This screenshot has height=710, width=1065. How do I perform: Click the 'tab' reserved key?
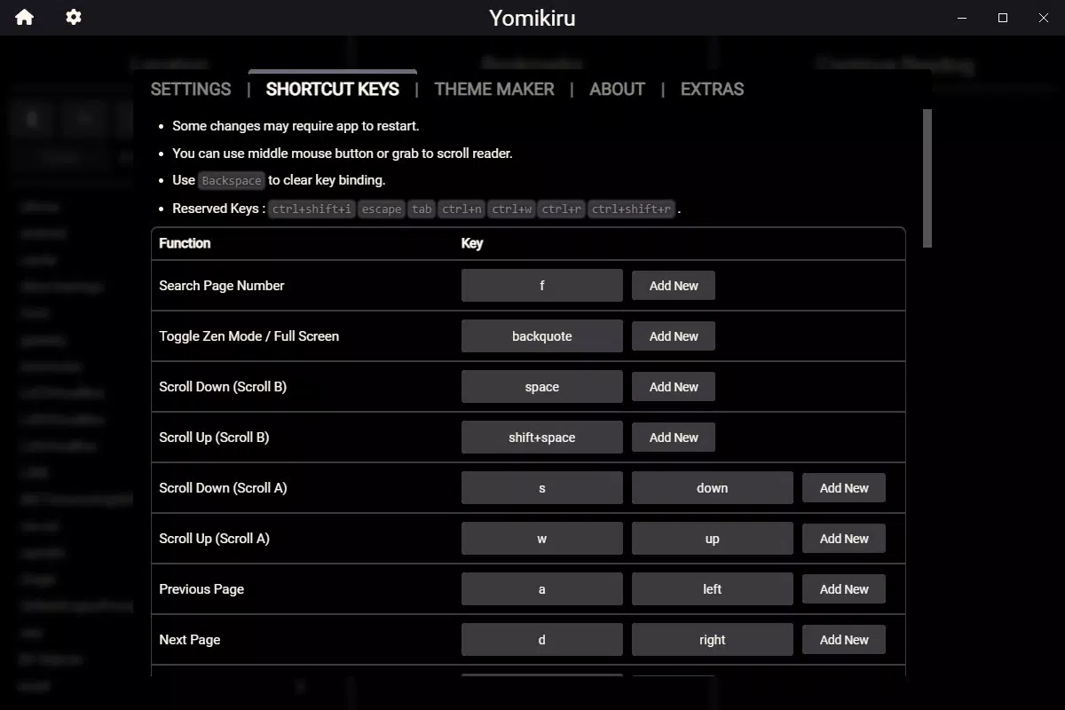(422, 209)
